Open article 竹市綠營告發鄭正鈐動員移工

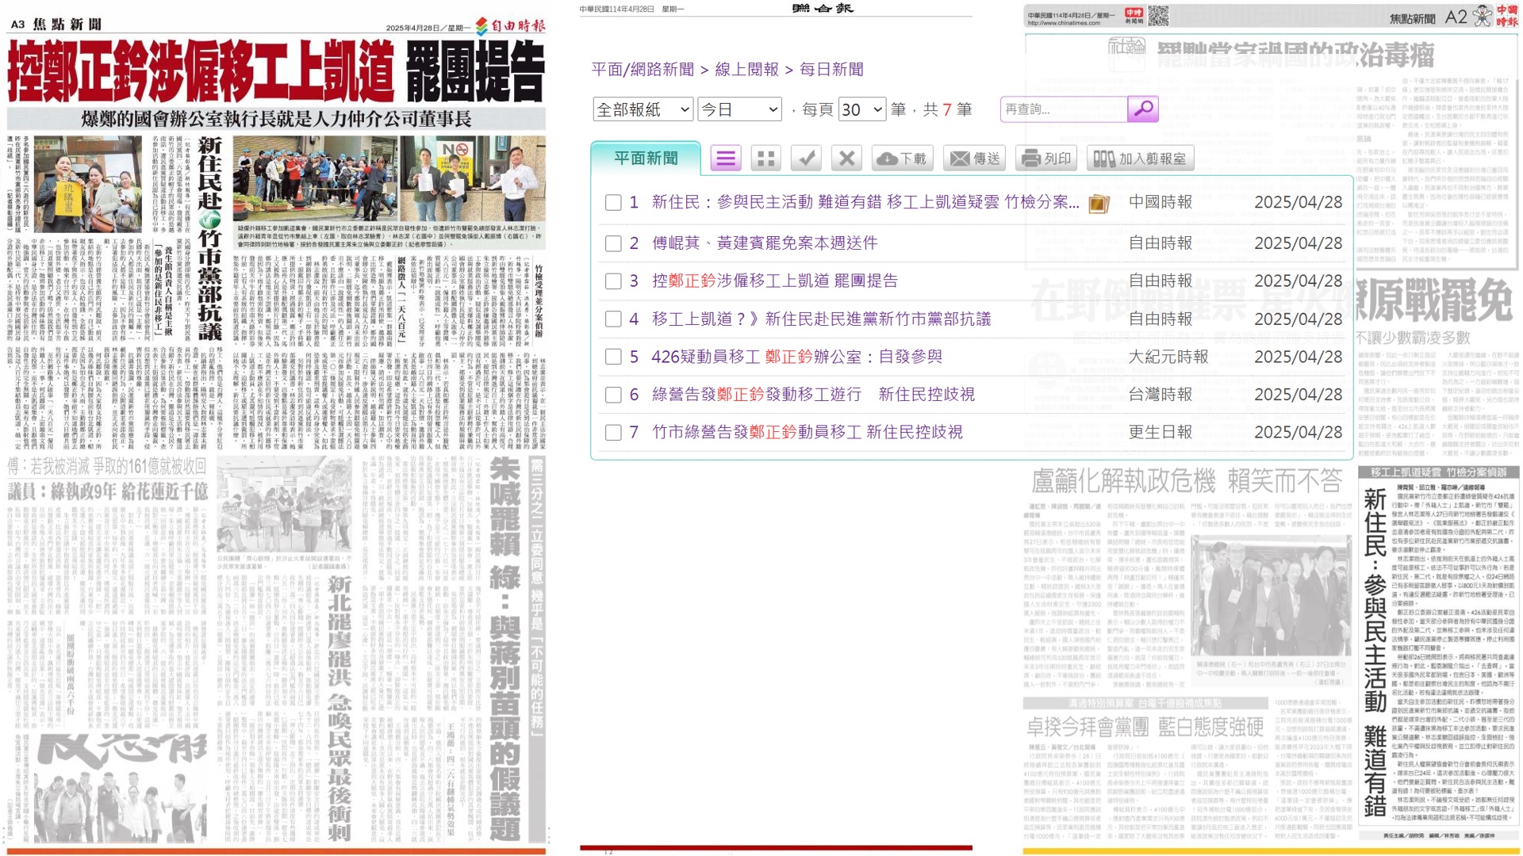(x=808, y=433)
